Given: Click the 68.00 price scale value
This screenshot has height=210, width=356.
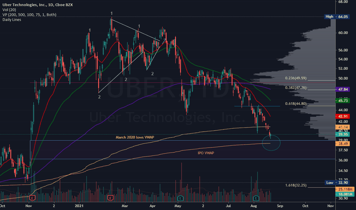Looking at the screenshot, I should coord(343,2).
